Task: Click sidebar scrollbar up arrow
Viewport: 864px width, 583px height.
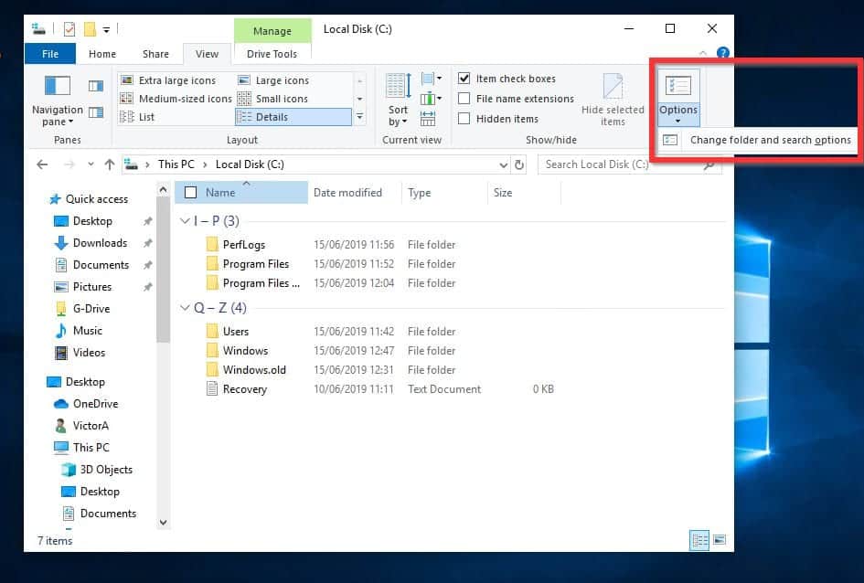Action: pyautogui.click(x=163, y=190)
